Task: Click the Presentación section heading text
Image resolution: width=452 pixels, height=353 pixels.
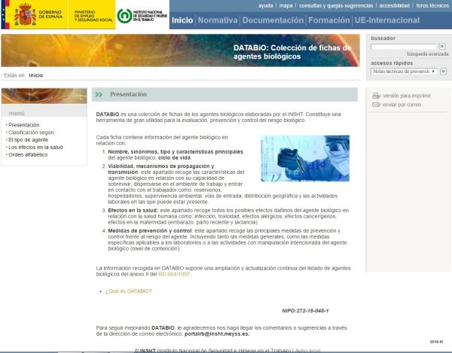Action: (128, 94)
